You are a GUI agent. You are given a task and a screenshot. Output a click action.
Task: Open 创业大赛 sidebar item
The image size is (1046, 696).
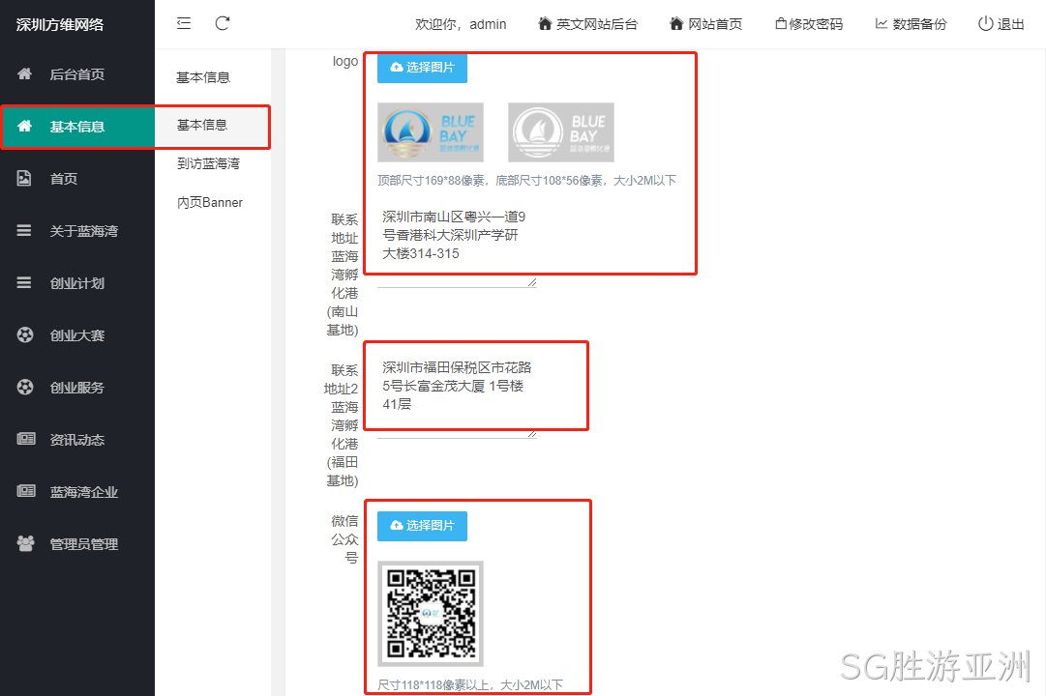point(77,334)
